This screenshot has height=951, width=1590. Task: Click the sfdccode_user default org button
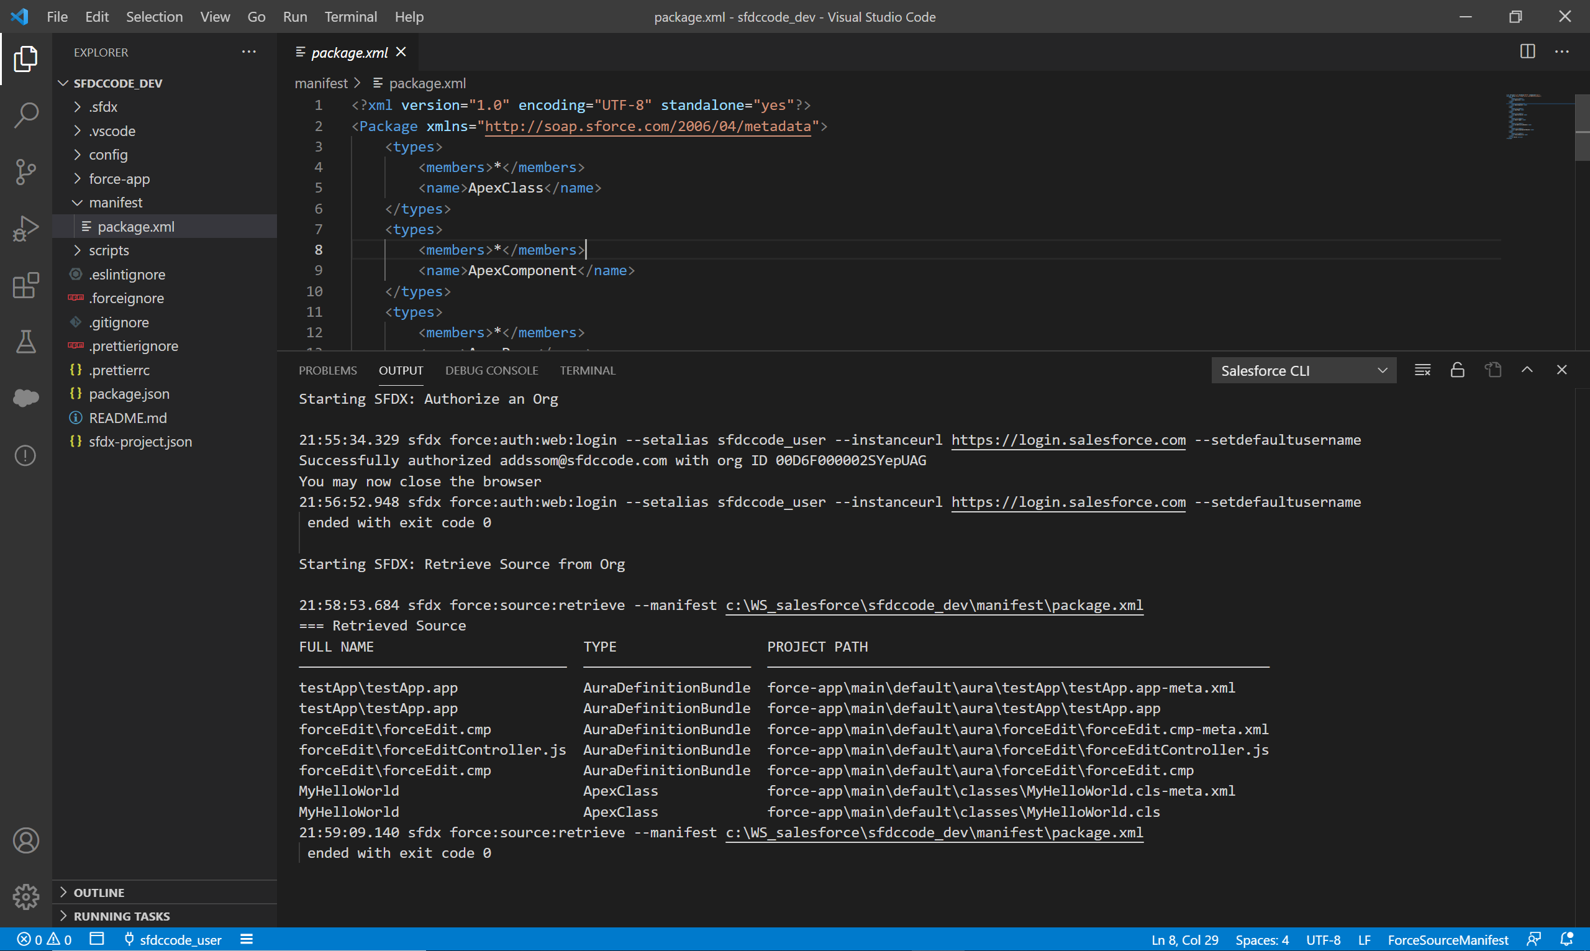click(x=173, y=939)
